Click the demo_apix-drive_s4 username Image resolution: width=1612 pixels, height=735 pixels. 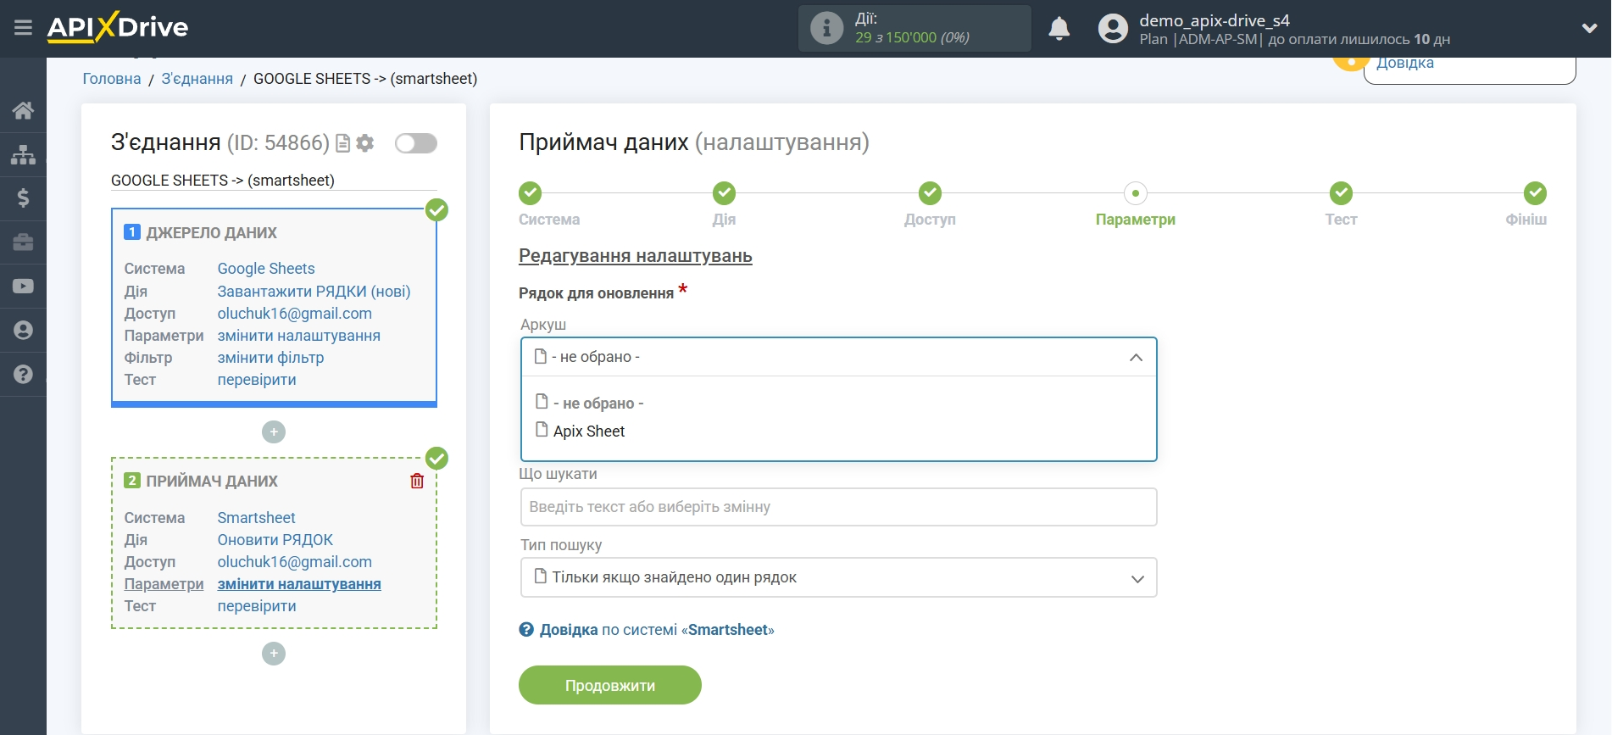tap(1215, 20)
